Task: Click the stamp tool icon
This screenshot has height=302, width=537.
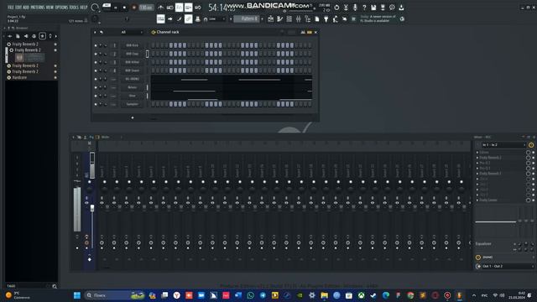Action: (198, 19)
